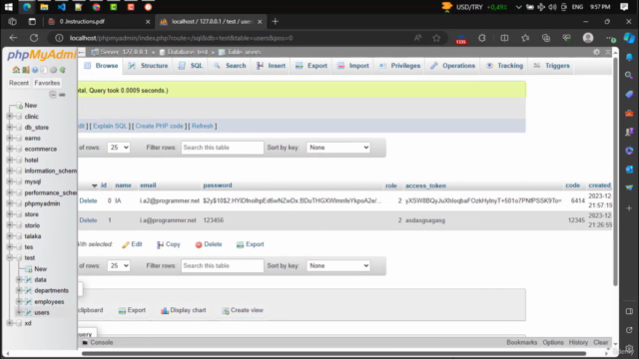Expand the hotel database node

coord(10,160)
